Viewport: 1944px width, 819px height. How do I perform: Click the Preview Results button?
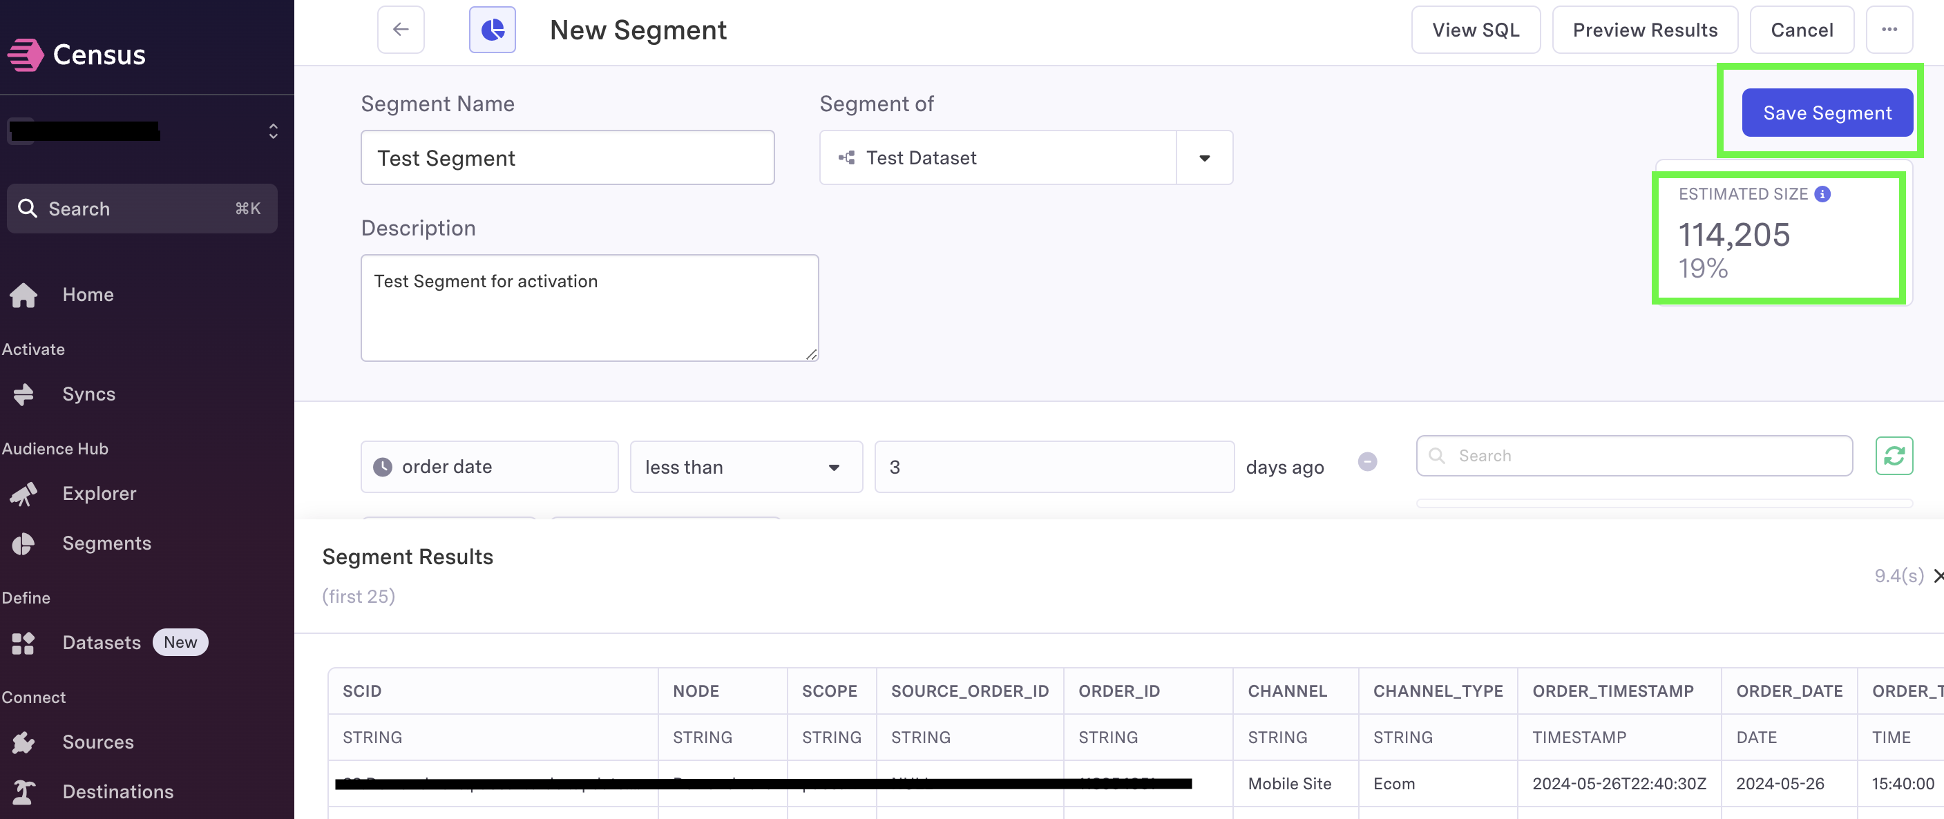click(1644, 30)
